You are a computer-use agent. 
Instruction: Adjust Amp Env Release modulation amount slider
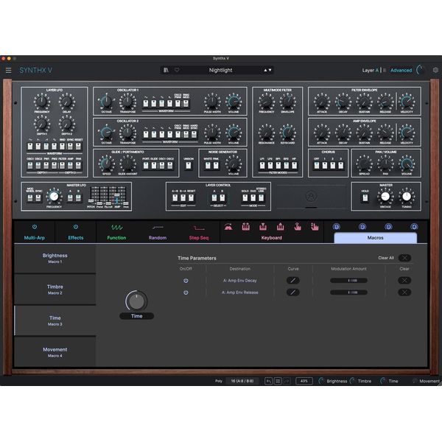(x=348, y=292)
